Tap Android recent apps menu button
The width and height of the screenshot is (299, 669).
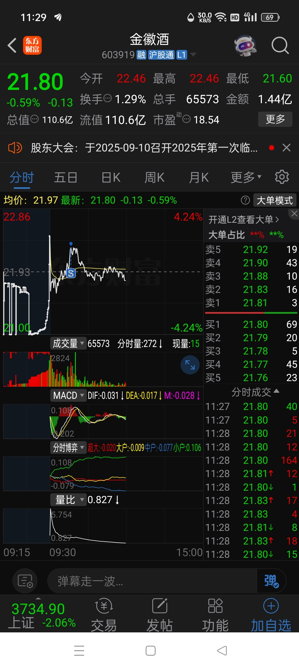[79, 651]
